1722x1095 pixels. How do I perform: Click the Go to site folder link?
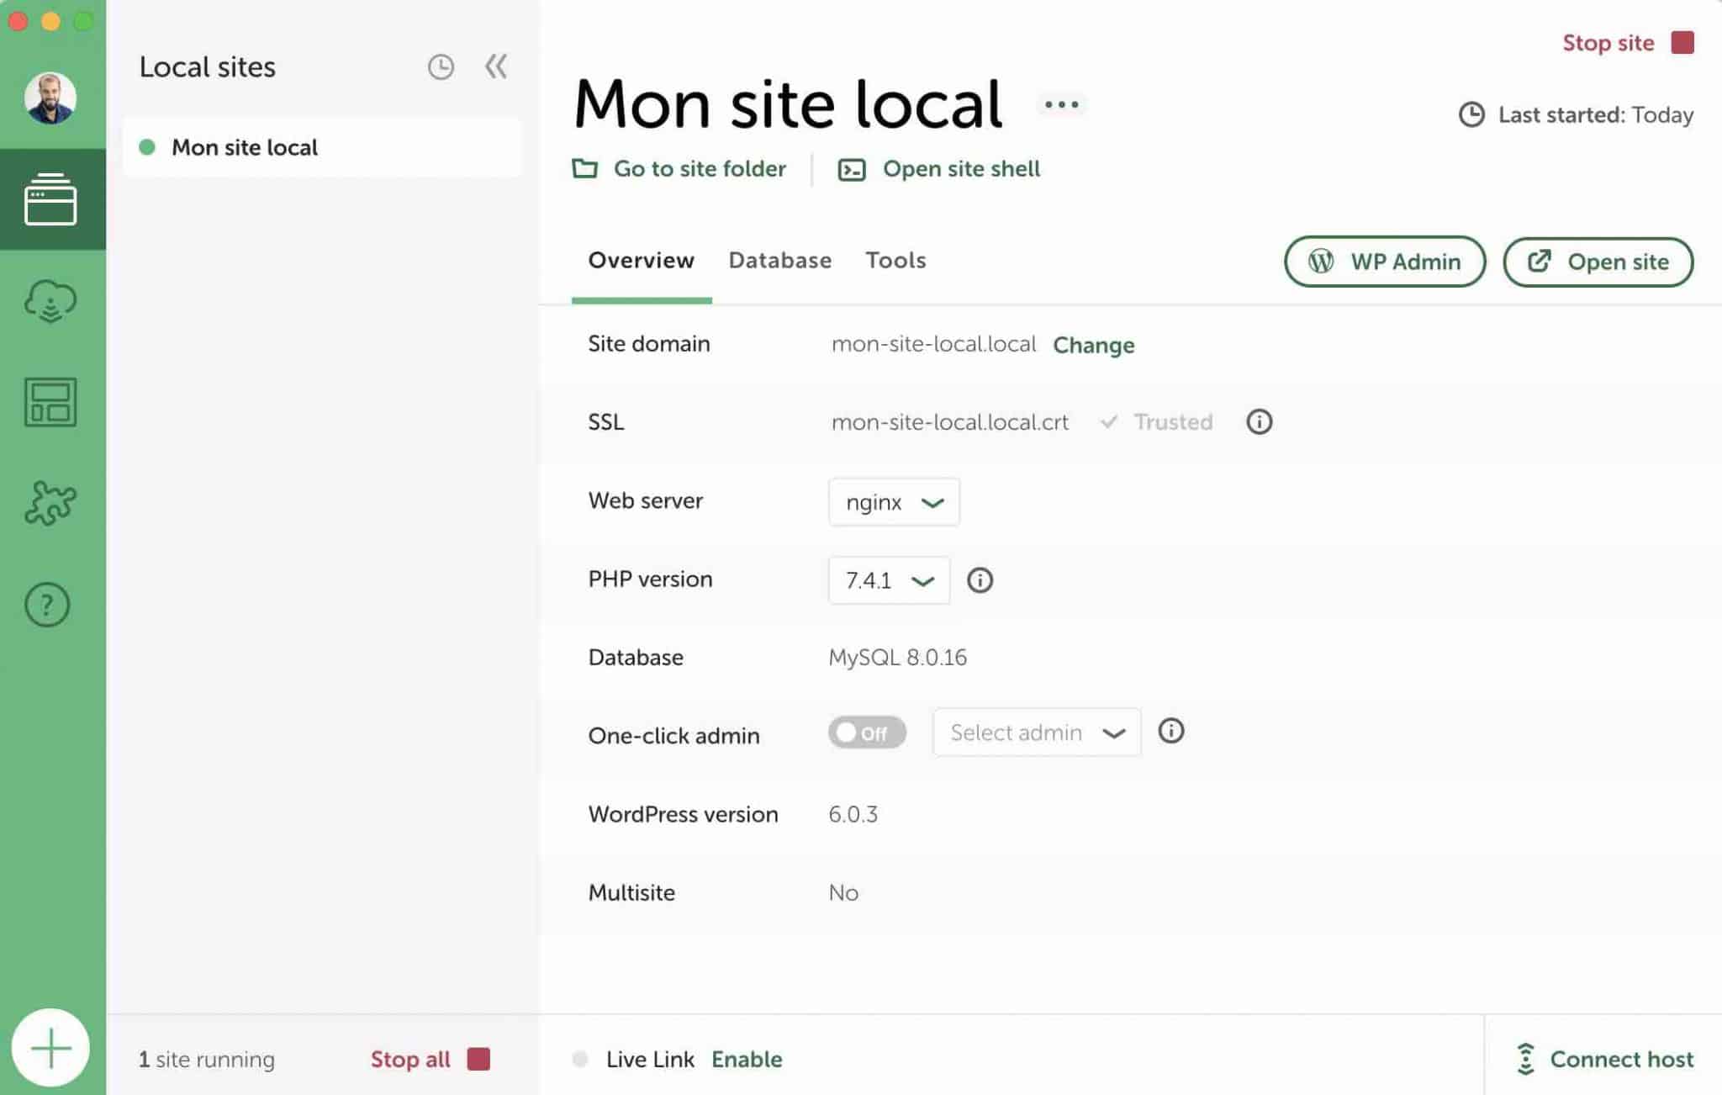tap(679, 169)
